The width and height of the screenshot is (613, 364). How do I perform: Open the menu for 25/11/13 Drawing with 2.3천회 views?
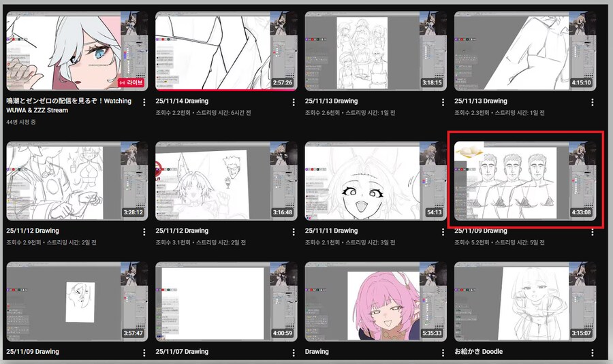click(593, 102)
